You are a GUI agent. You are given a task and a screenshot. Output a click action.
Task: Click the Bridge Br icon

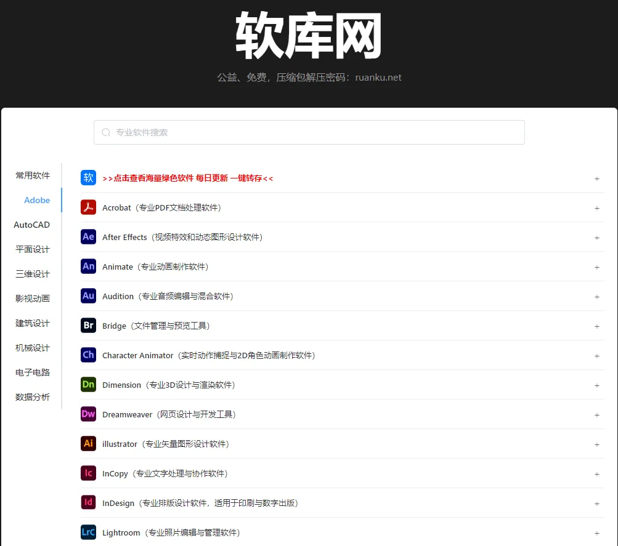(x=88, y=325)
